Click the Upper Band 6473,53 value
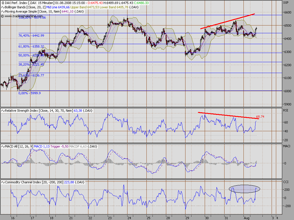The height and width of the screenshot is (220, 294). tap(85, 7)
